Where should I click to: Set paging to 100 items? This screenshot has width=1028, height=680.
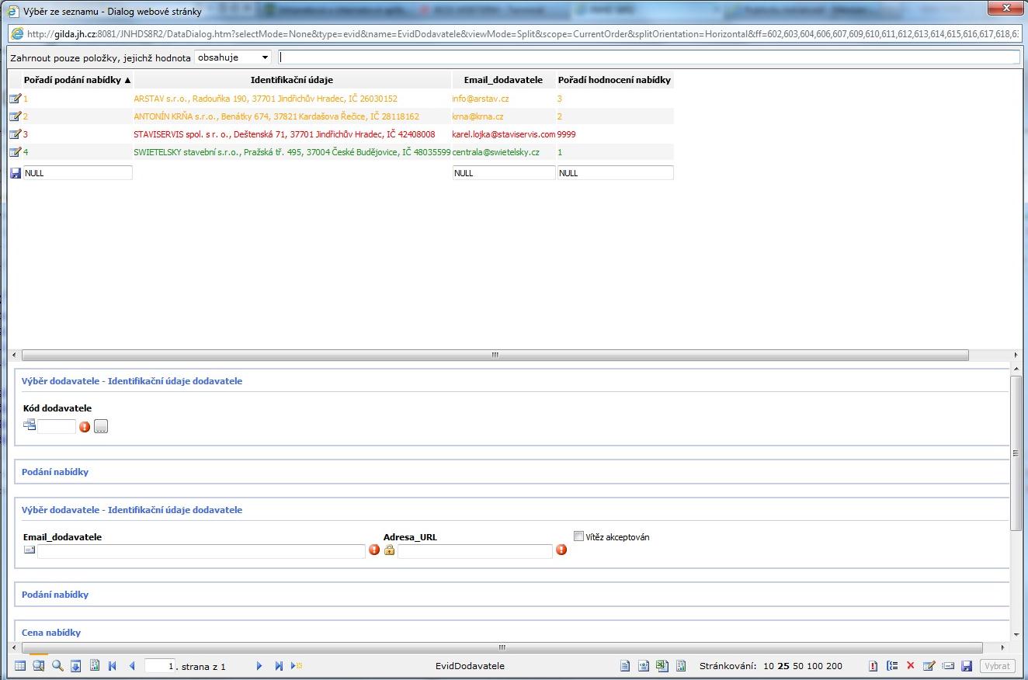(x=815, y=666)
